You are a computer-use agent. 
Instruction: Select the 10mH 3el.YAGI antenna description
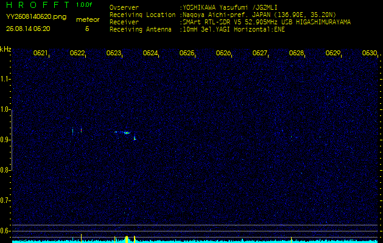tap(232, 30)
